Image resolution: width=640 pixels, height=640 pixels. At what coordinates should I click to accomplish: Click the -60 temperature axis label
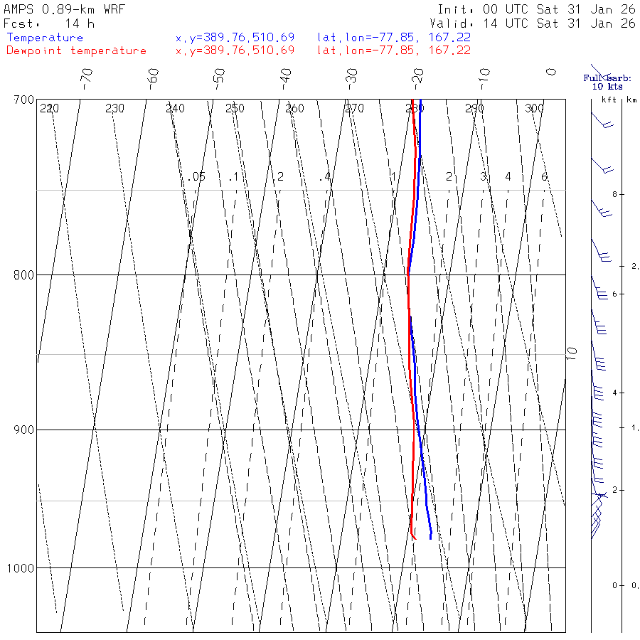(x=153, y=79)
